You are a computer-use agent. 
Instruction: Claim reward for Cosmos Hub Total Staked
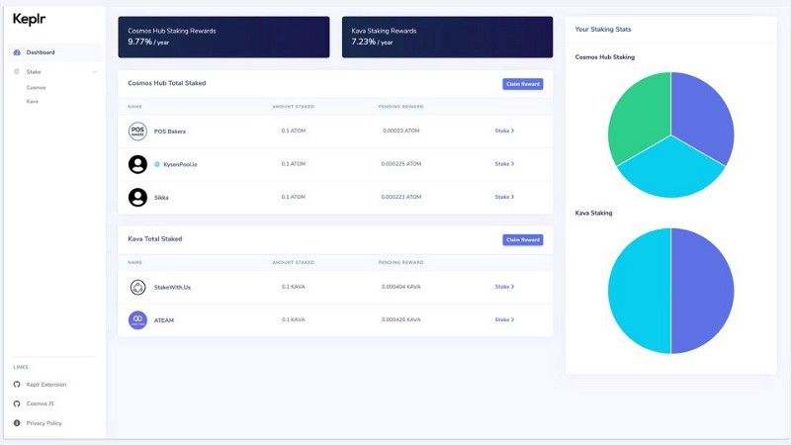coord(523,84)
